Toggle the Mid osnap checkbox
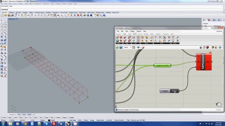Screen dimensions: 225x126 click(19, 118)
